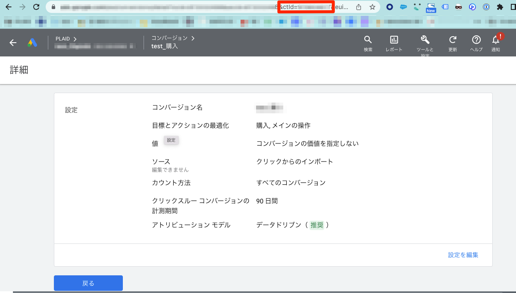The height and width of the screenshot is (293, 516).
Task: Click the 設定 section label
Action: tap(72, 110)
